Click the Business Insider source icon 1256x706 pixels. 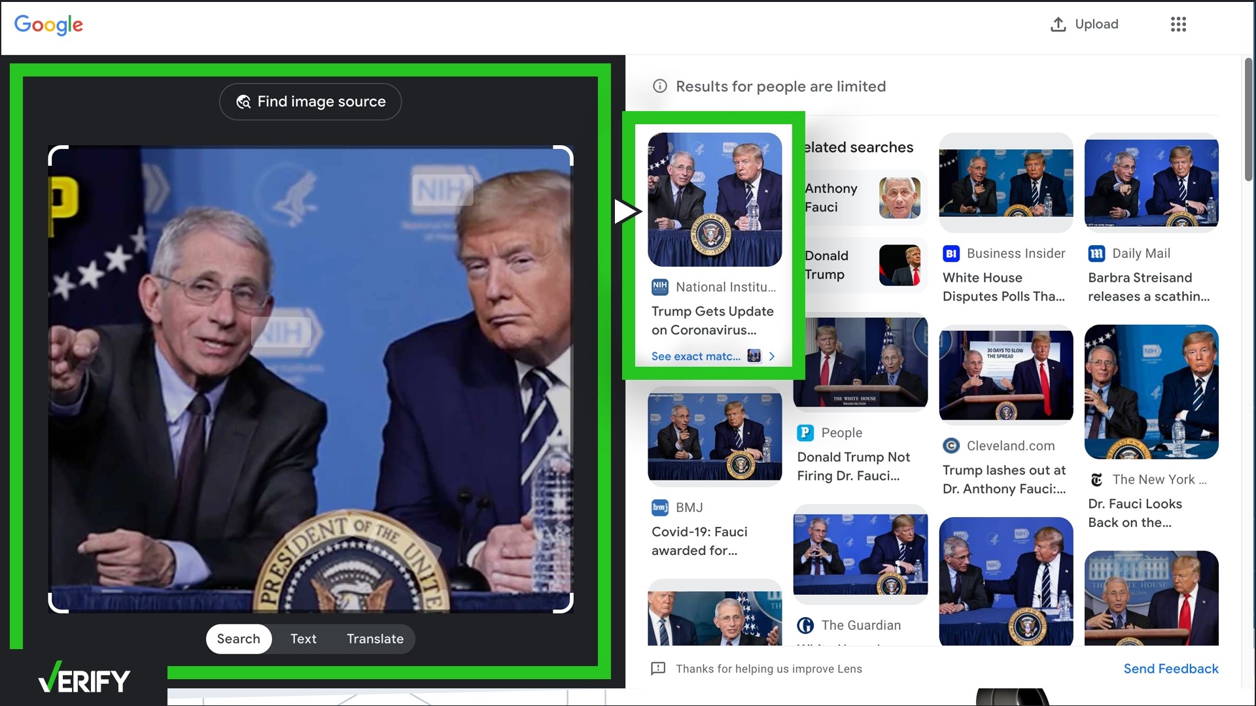point(952,253)
